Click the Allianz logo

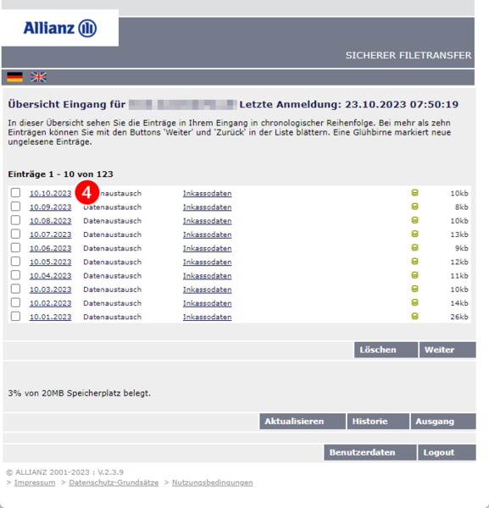[x=60, y=28]
